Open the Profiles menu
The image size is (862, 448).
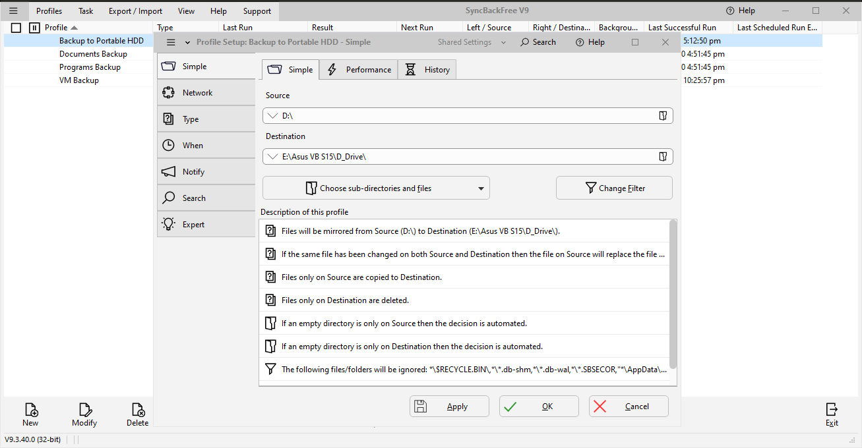click(x=49, y=11)
